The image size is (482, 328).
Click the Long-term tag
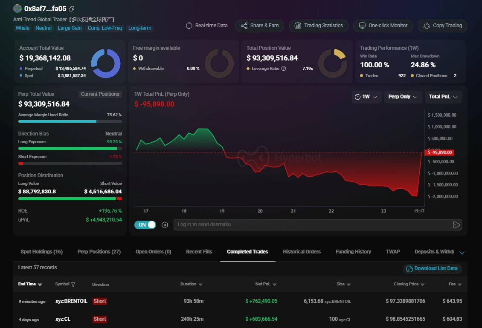[140, 28]
